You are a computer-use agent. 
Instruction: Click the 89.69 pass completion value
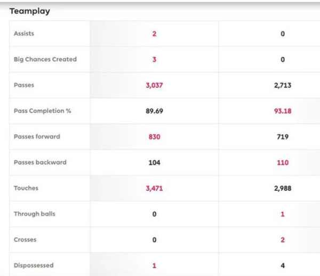pos(154,111)
